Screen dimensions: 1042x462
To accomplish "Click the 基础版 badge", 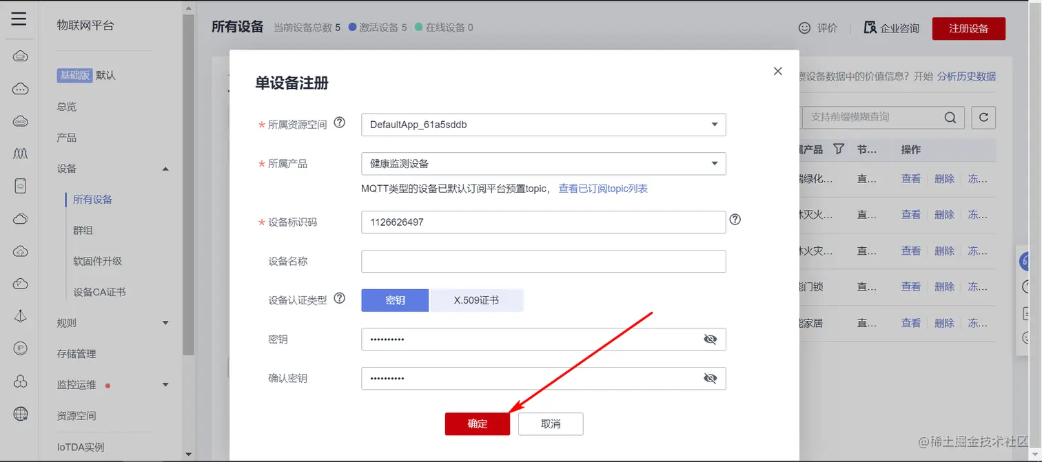I will [x=74, y=76].
